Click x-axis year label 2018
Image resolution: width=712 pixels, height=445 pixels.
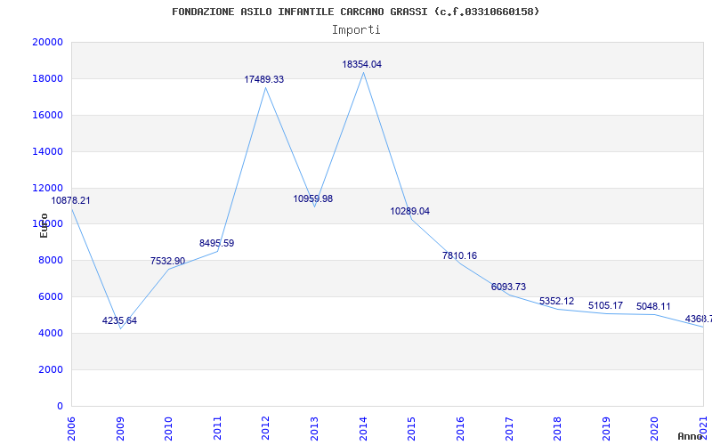pyautogui.click(x=557, y=428)
